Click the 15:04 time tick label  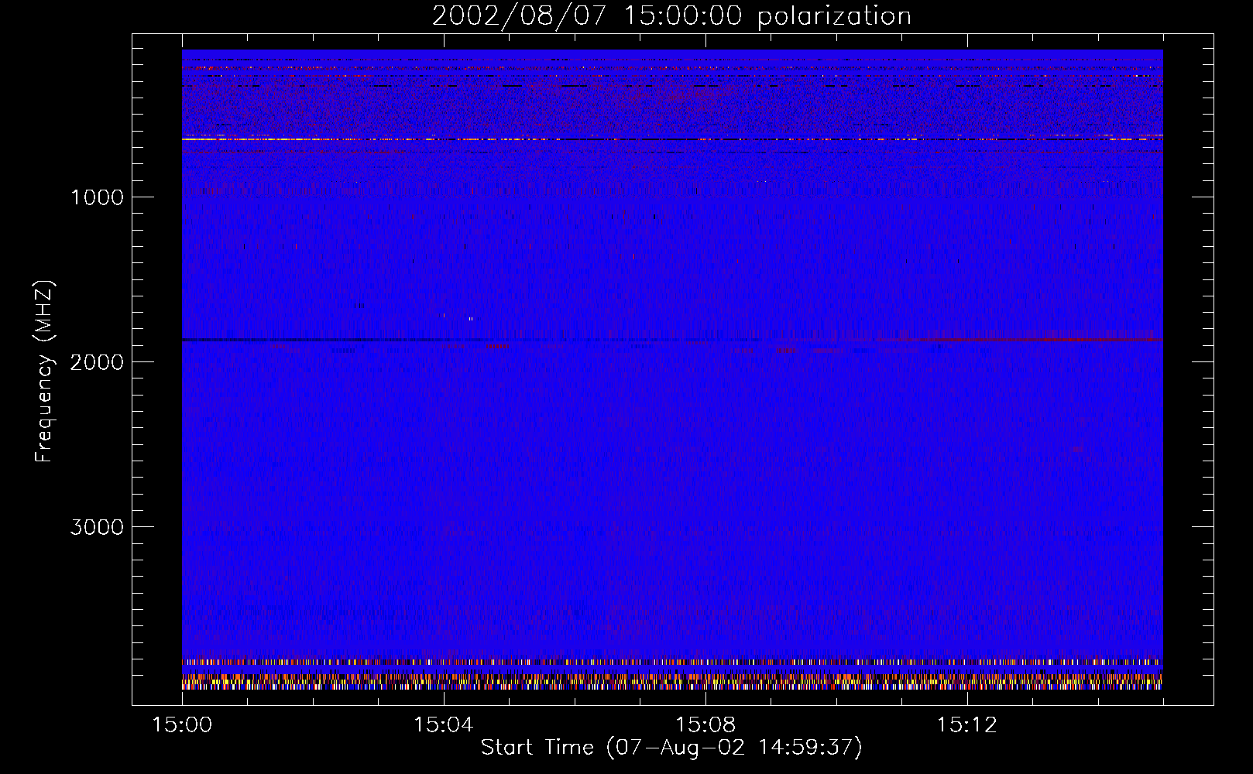[443, 725]
